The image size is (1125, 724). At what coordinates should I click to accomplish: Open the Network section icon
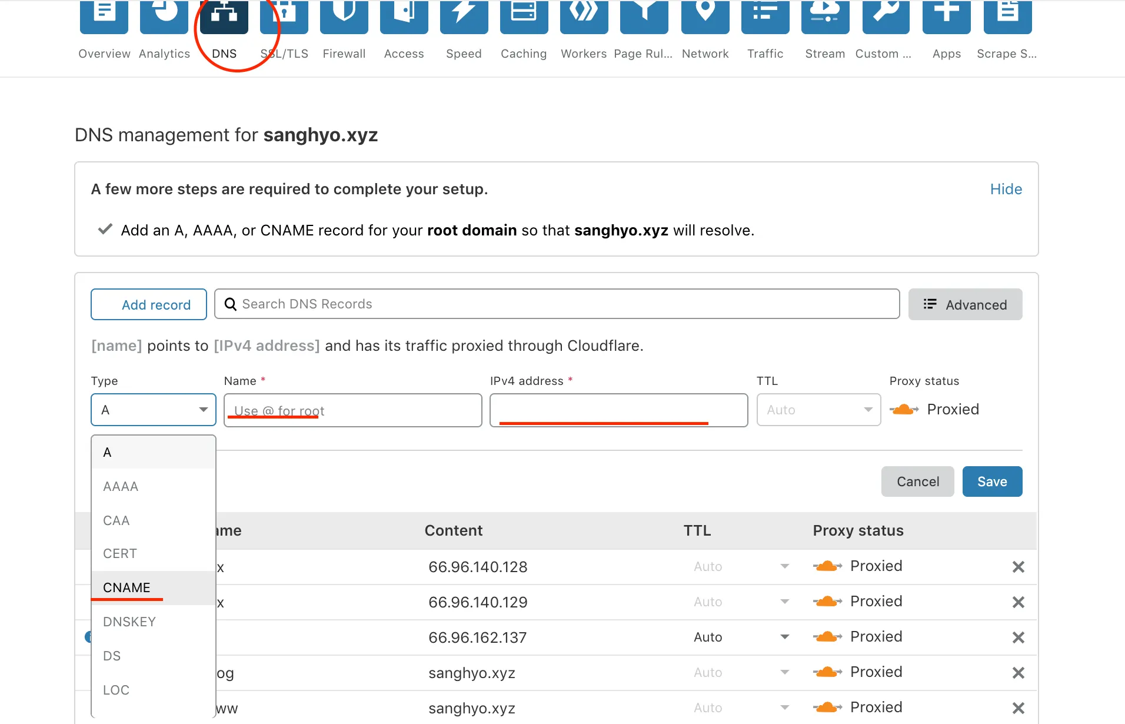[x=705, y=16]
